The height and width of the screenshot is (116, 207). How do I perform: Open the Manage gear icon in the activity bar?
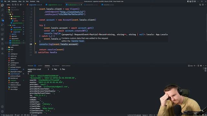point(2,111)
